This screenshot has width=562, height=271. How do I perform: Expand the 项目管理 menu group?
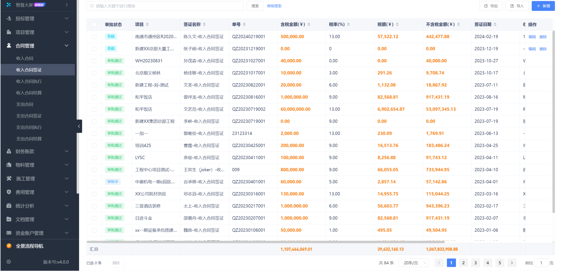(38, 32)
